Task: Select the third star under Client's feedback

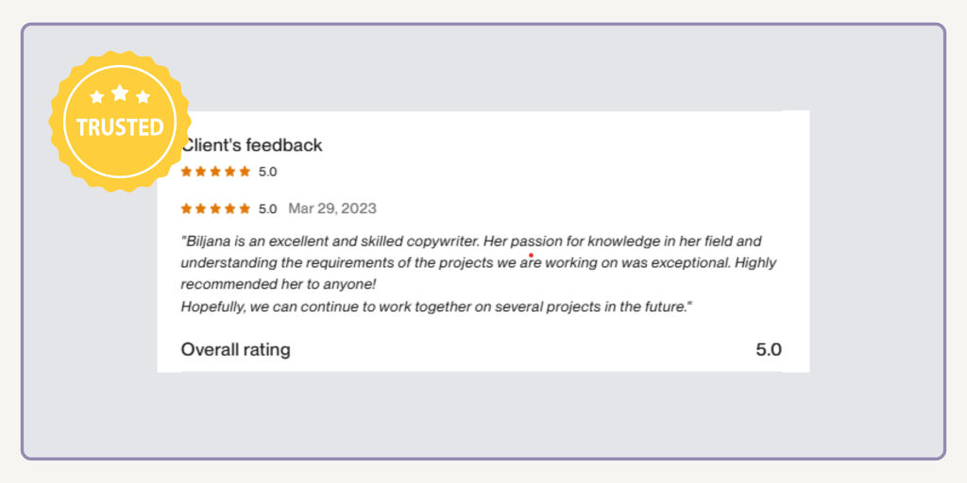Action: 215,172
